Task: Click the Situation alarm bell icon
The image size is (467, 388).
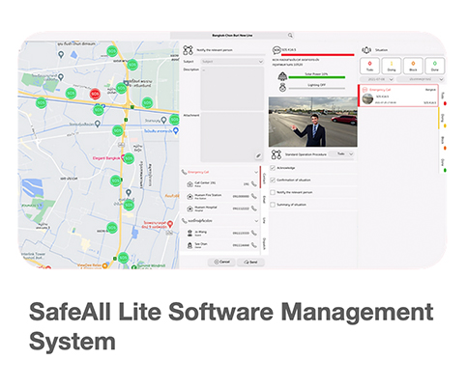Action: pyautogui.click(x=366, y=50)
